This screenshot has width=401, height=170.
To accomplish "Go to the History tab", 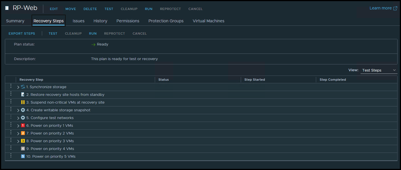I will tap(100, 21).
